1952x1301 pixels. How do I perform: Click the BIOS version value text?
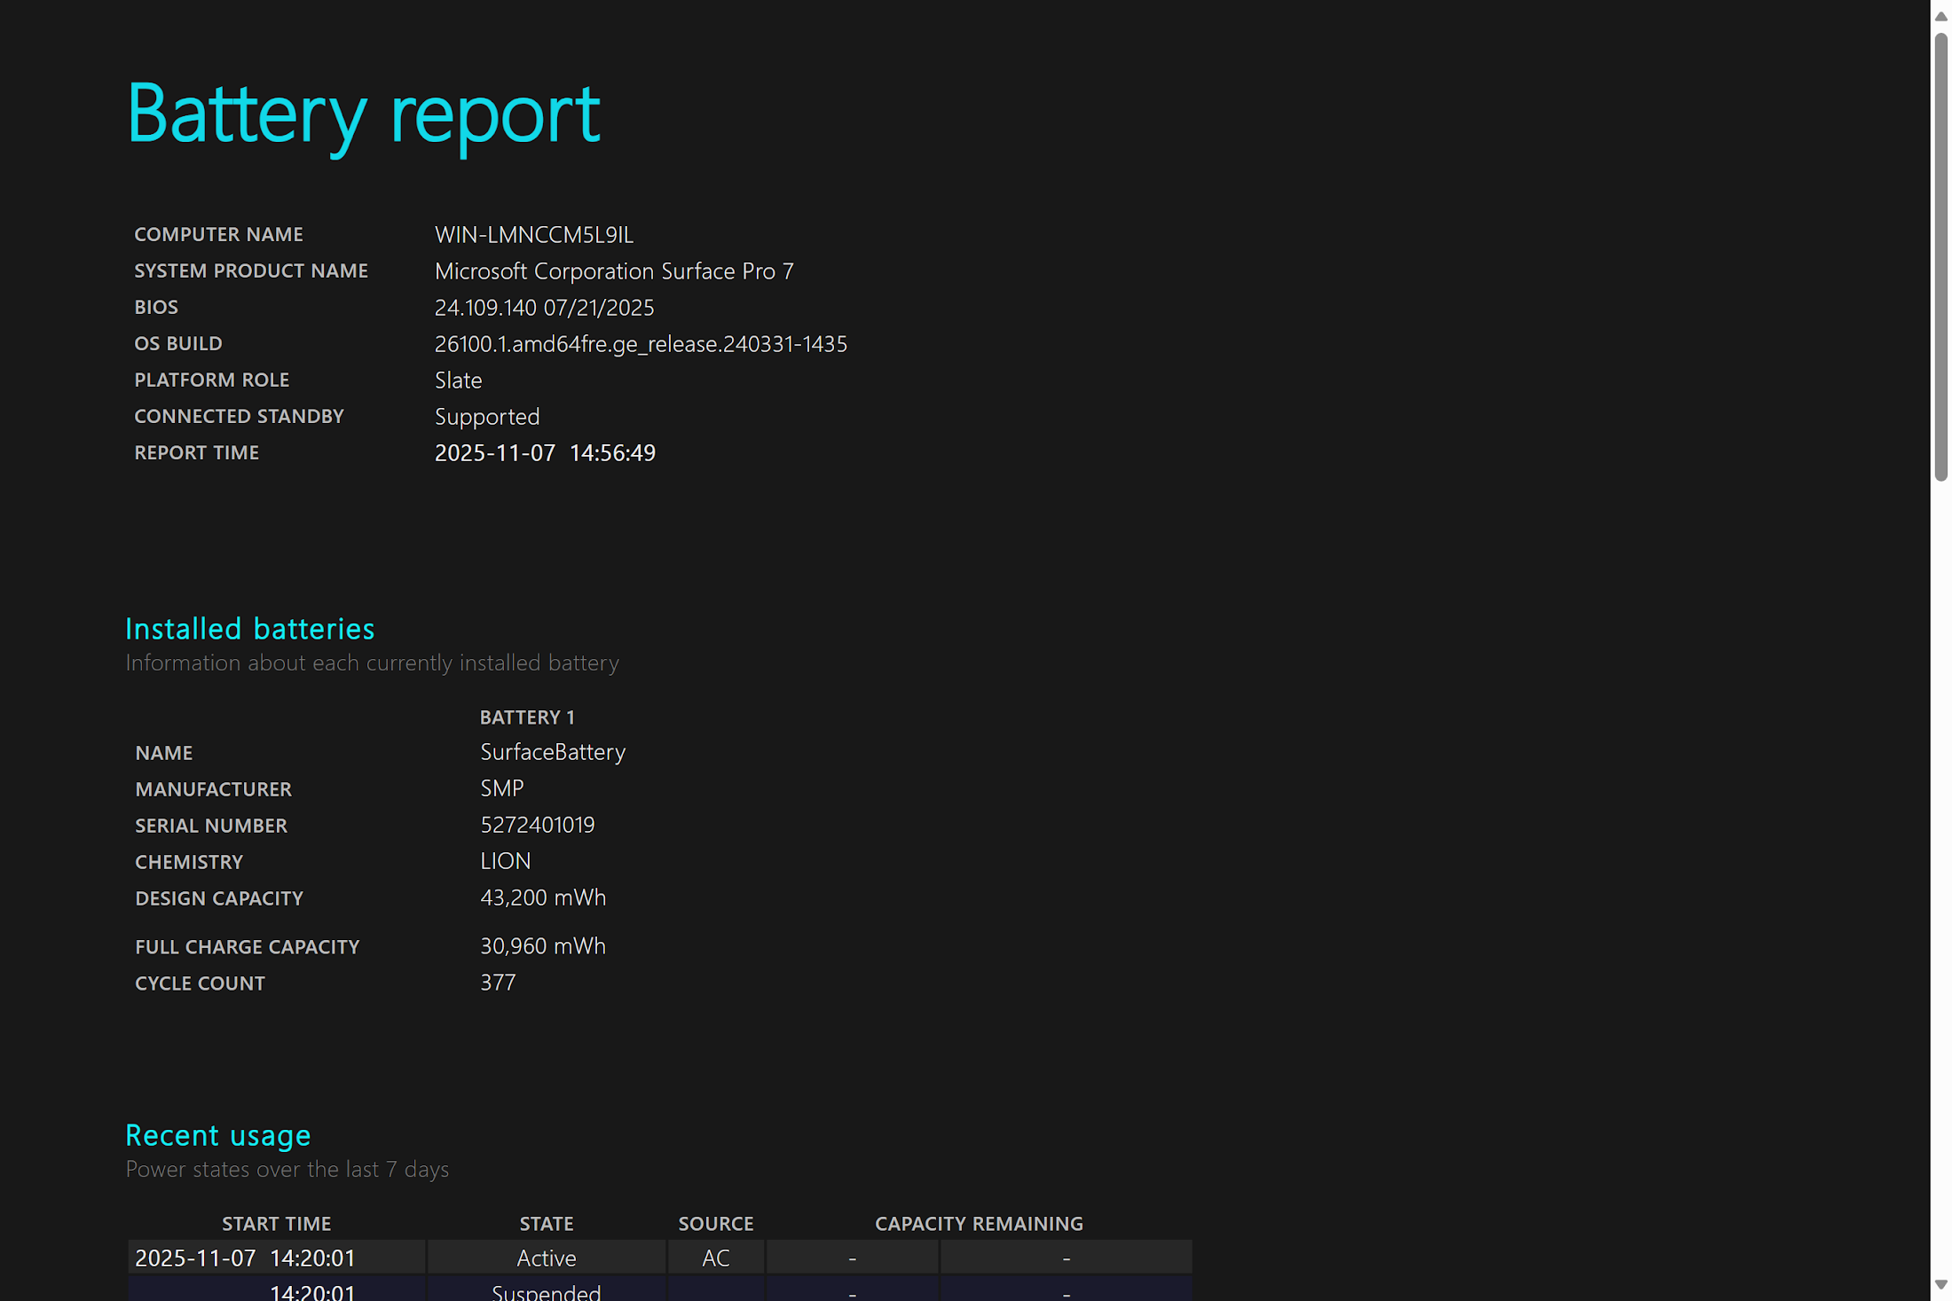pos(544,308)
